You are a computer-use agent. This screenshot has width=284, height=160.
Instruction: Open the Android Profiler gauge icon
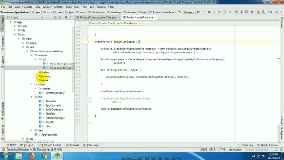(220, 12)
